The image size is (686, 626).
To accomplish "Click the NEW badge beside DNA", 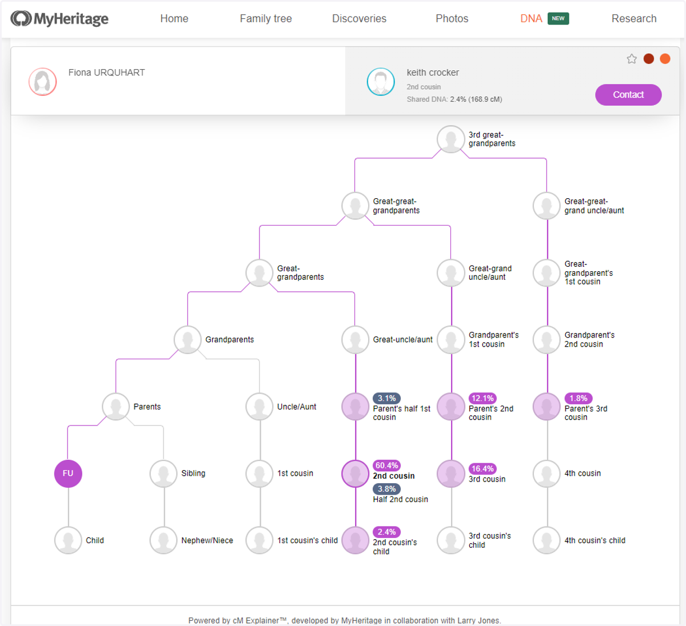I will click(559, 19).
